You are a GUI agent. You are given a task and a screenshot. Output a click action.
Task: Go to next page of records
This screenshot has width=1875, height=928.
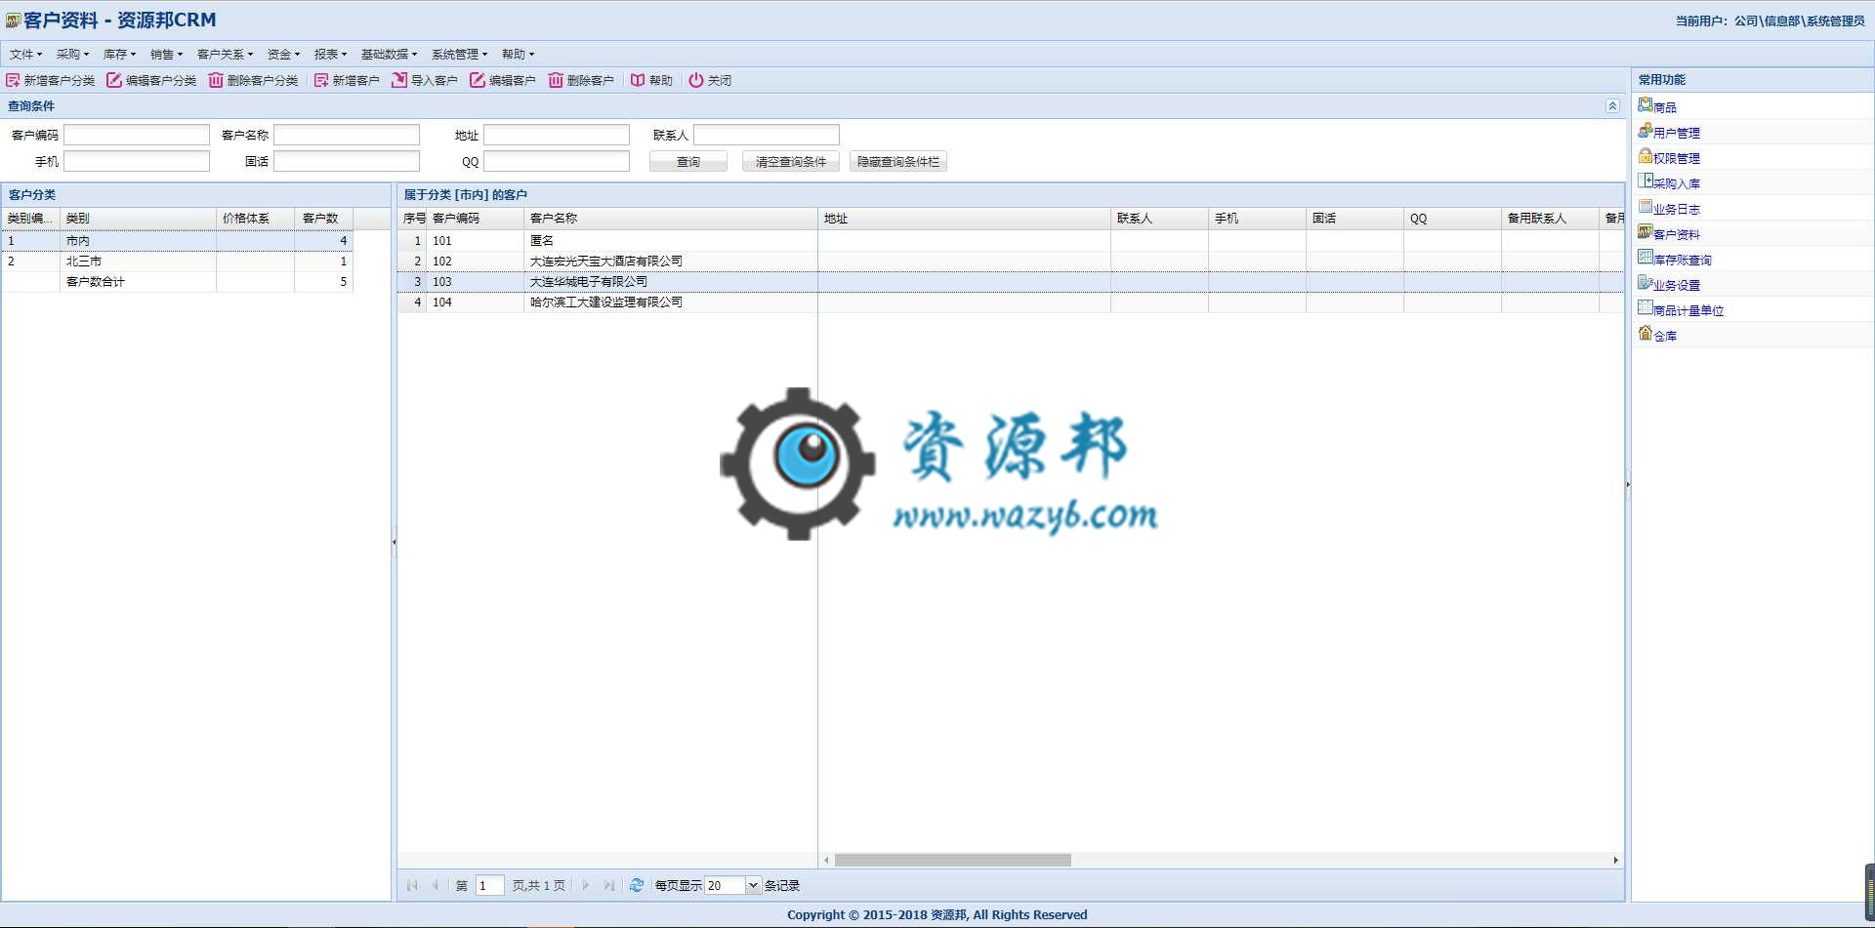[x=586, y=885]
